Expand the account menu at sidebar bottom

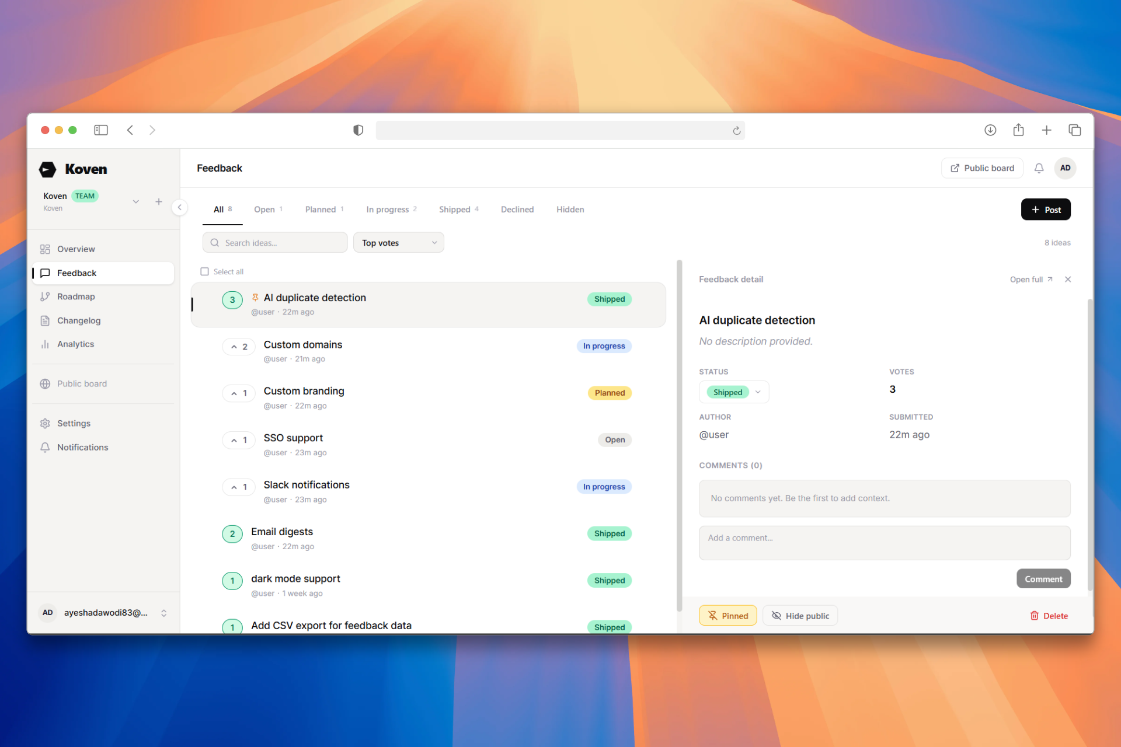point(164,613)
